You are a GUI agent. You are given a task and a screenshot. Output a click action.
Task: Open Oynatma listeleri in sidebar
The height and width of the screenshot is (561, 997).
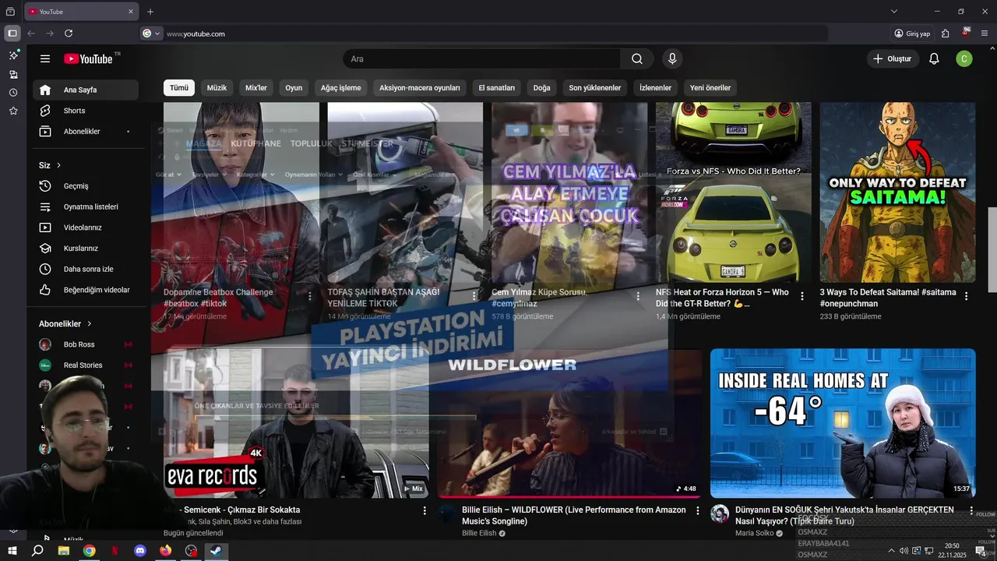coord(86,206)
